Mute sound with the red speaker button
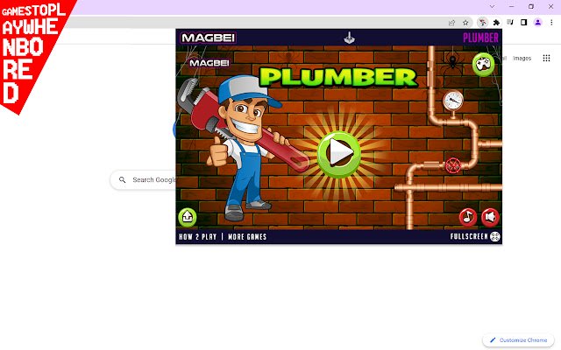 click(490, 217)
